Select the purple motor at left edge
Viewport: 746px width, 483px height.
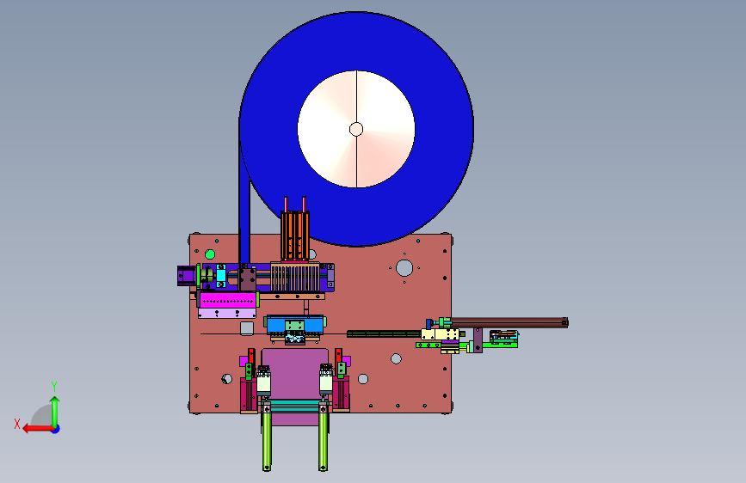tap(187, 276)
